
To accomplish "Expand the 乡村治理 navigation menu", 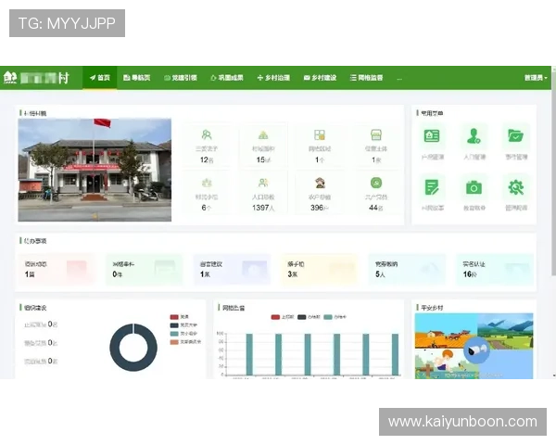I will 273,78.
